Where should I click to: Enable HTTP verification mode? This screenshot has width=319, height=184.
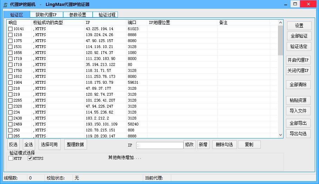[11, 158]
